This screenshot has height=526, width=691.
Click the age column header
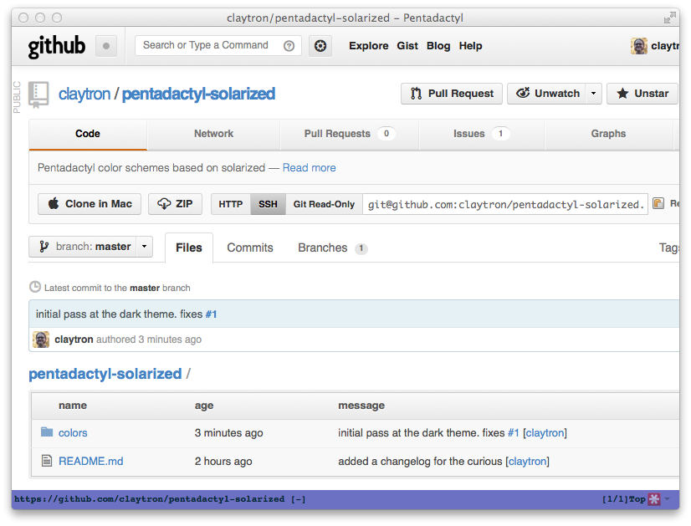pyautogui.click(x=204, y=406)
